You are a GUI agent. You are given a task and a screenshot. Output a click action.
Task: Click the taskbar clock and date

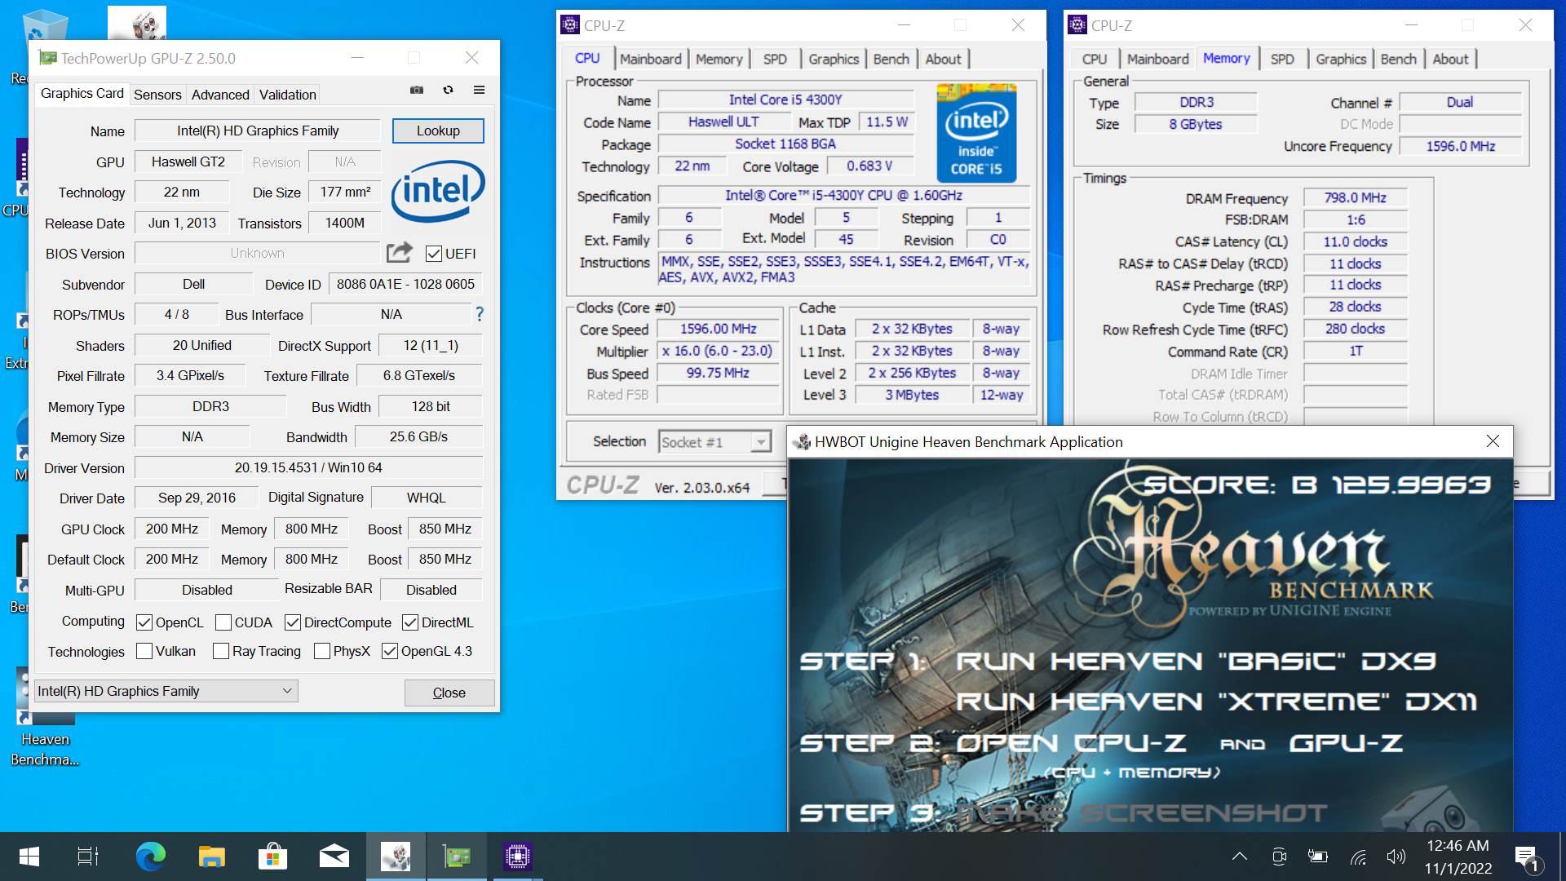pos(1458,857)
